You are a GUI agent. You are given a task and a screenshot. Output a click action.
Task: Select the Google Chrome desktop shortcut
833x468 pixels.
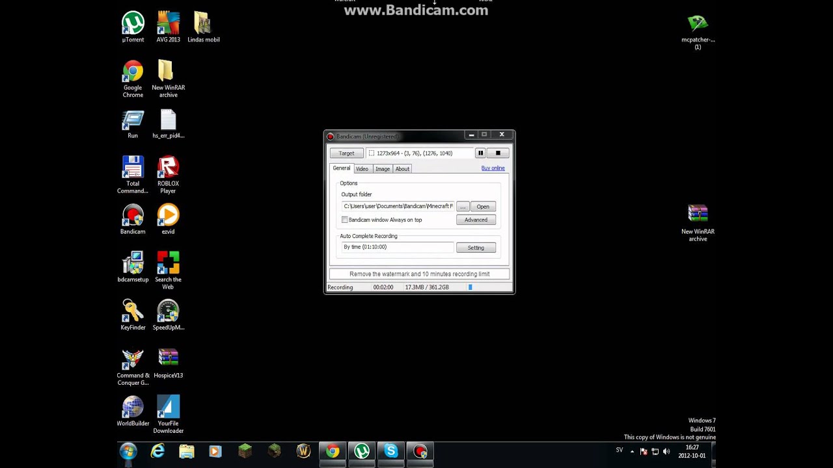click(133, 79)
